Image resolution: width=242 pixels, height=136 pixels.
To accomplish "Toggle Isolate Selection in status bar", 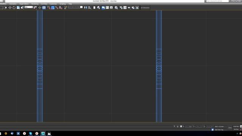I will 174,126.
